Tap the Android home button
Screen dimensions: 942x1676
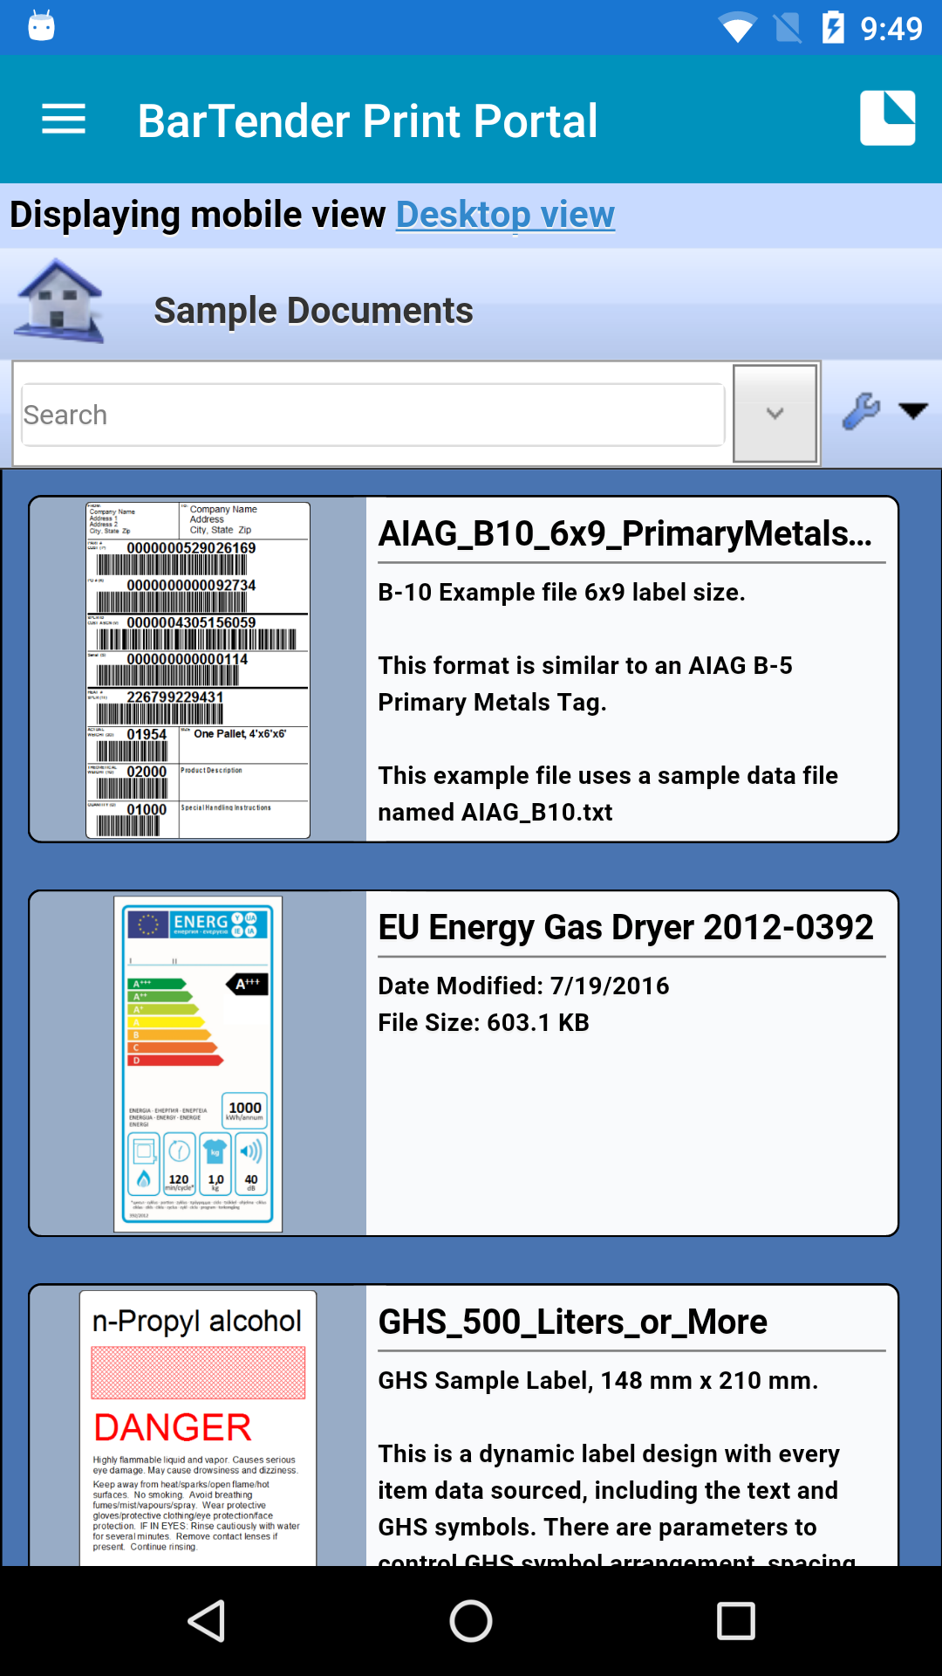pos(471,1621)
